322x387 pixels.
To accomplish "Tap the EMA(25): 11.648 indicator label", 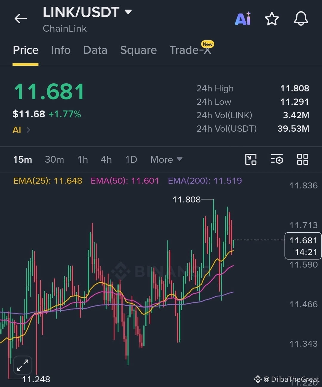I will tap(48, 181).
